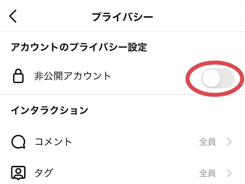Click the divider line below 非公開アカウント row
The width and height of the screenshot is (245, 184).
click(x=122, y=94)
